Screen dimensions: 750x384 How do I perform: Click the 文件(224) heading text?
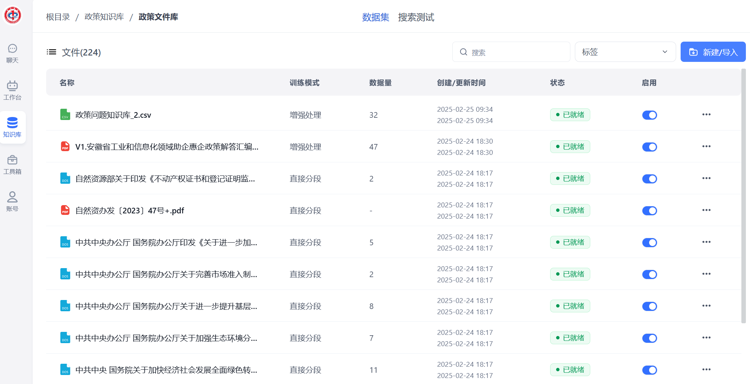[x=81, y=52]
